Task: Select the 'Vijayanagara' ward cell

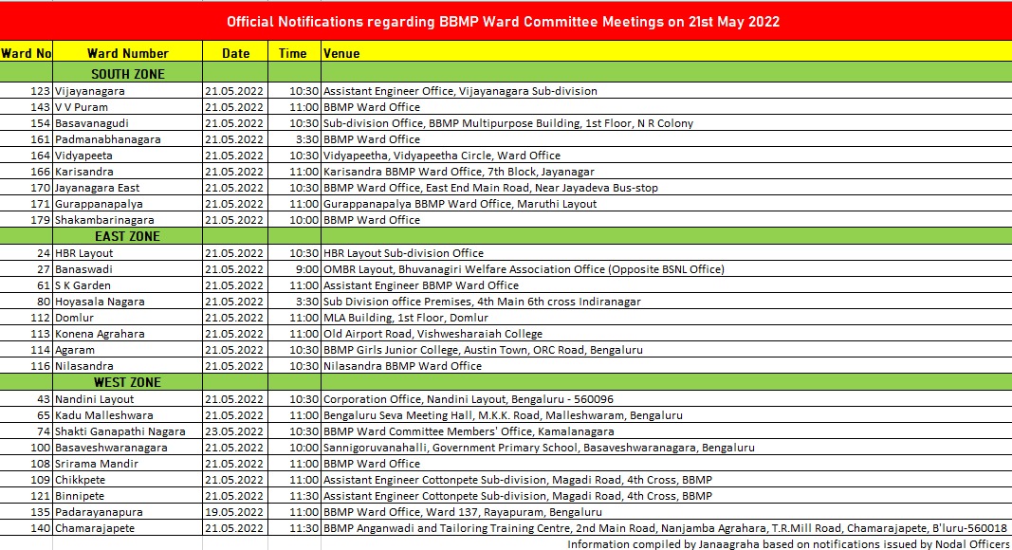Action: 128,91
